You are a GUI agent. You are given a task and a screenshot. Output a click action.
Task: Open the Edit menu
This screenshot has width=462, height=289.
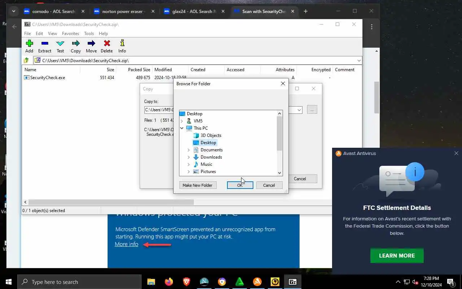tap(39, 34)
